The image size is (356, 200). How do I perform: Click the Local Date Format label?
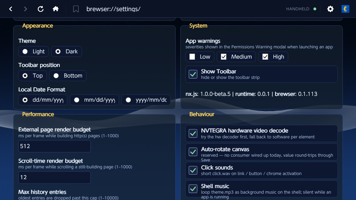(42, 89)
